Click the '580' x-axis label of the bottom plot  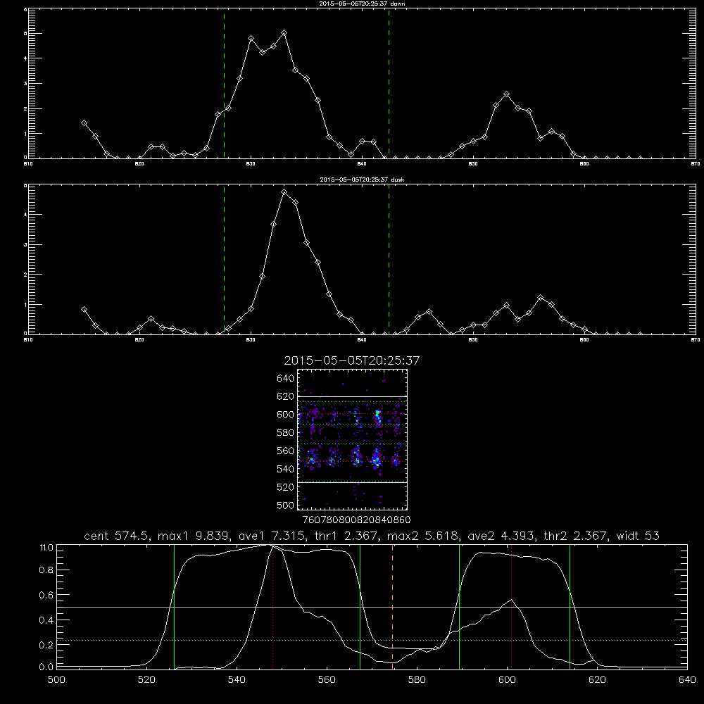point(417,680)
